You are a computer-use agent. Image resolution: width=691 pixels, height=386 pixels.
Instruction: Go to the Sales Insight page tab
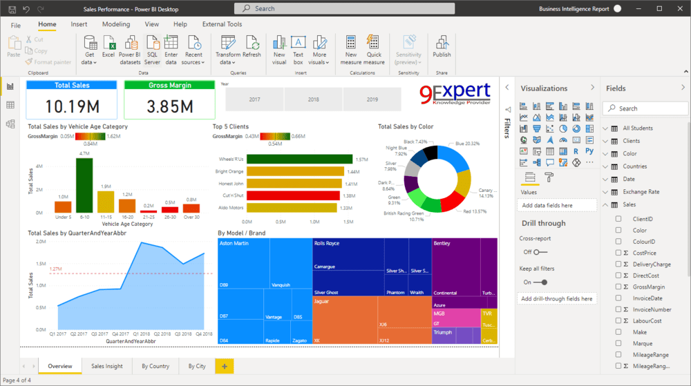click(107, 366)
